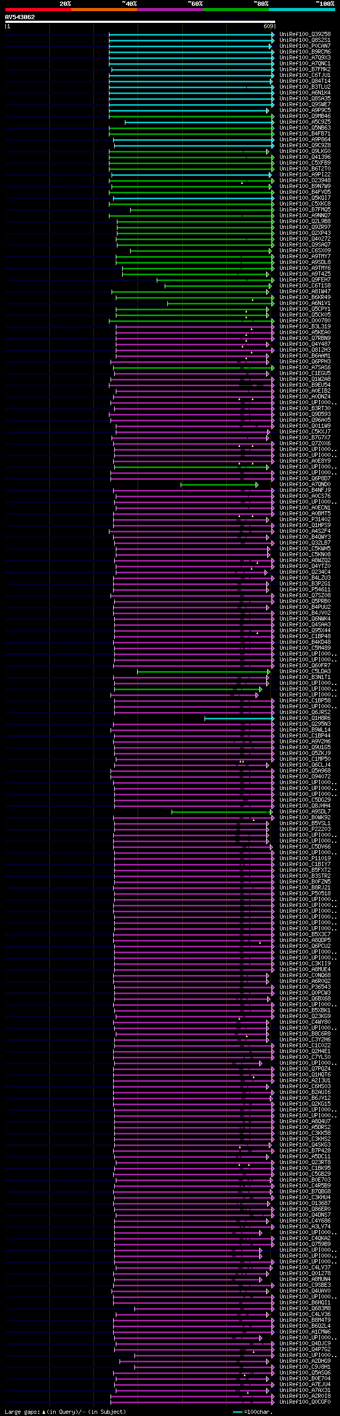Click the label UniRef100_Q84T14
This screenshot has width=340, height=1416.
pyautogui.click(x=305, y=81)
